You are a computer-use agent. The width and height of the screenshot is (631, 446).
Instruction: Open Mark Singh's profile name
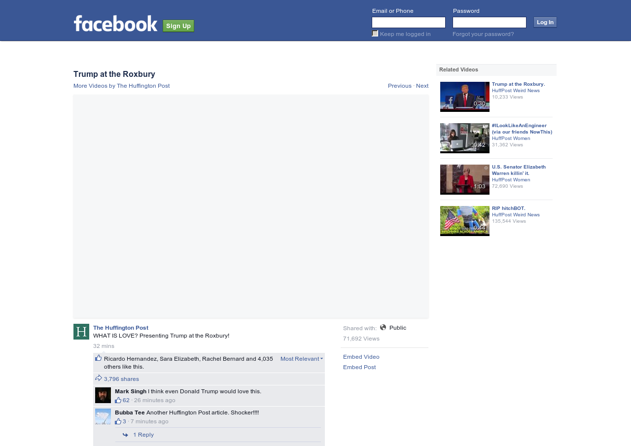tap(131, 391)
